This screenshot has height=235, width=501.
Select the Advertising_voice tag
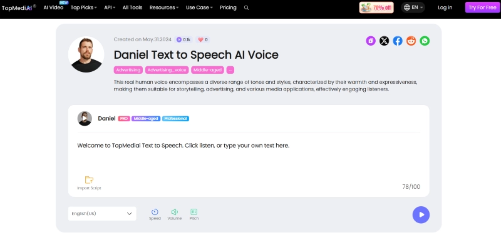167,70
